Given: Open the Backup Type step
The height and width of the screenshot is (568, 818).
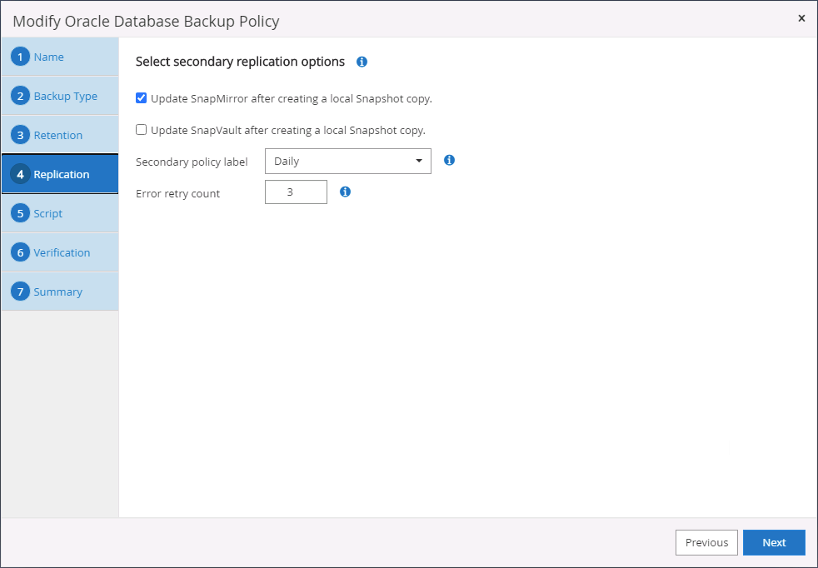Looking at the screenshot, I should click(x=65, y=96).
